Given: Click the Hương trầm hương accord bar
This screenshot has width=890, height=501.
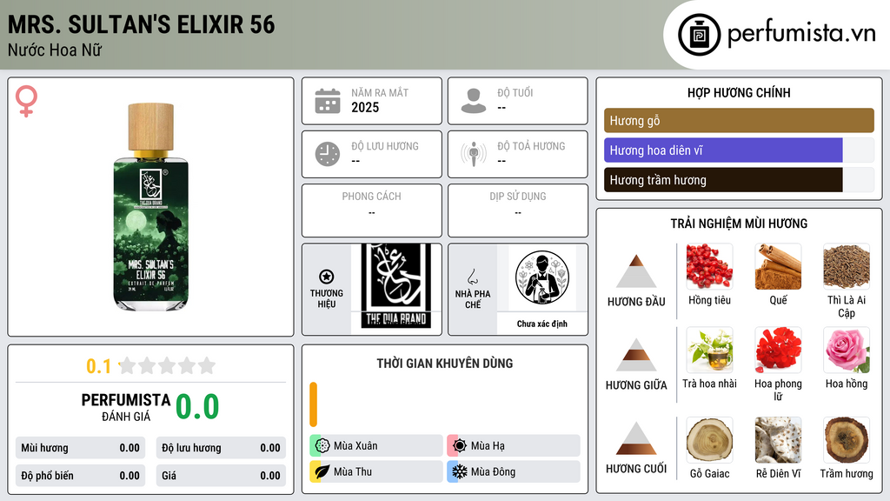Looking at the screenshot, I should pyautogui.click(x=739, y=179).
